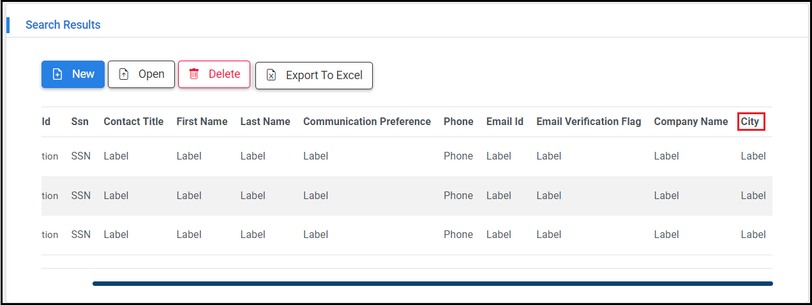
Task: Click the Last Name column header
Action: (x=265, y=121)
